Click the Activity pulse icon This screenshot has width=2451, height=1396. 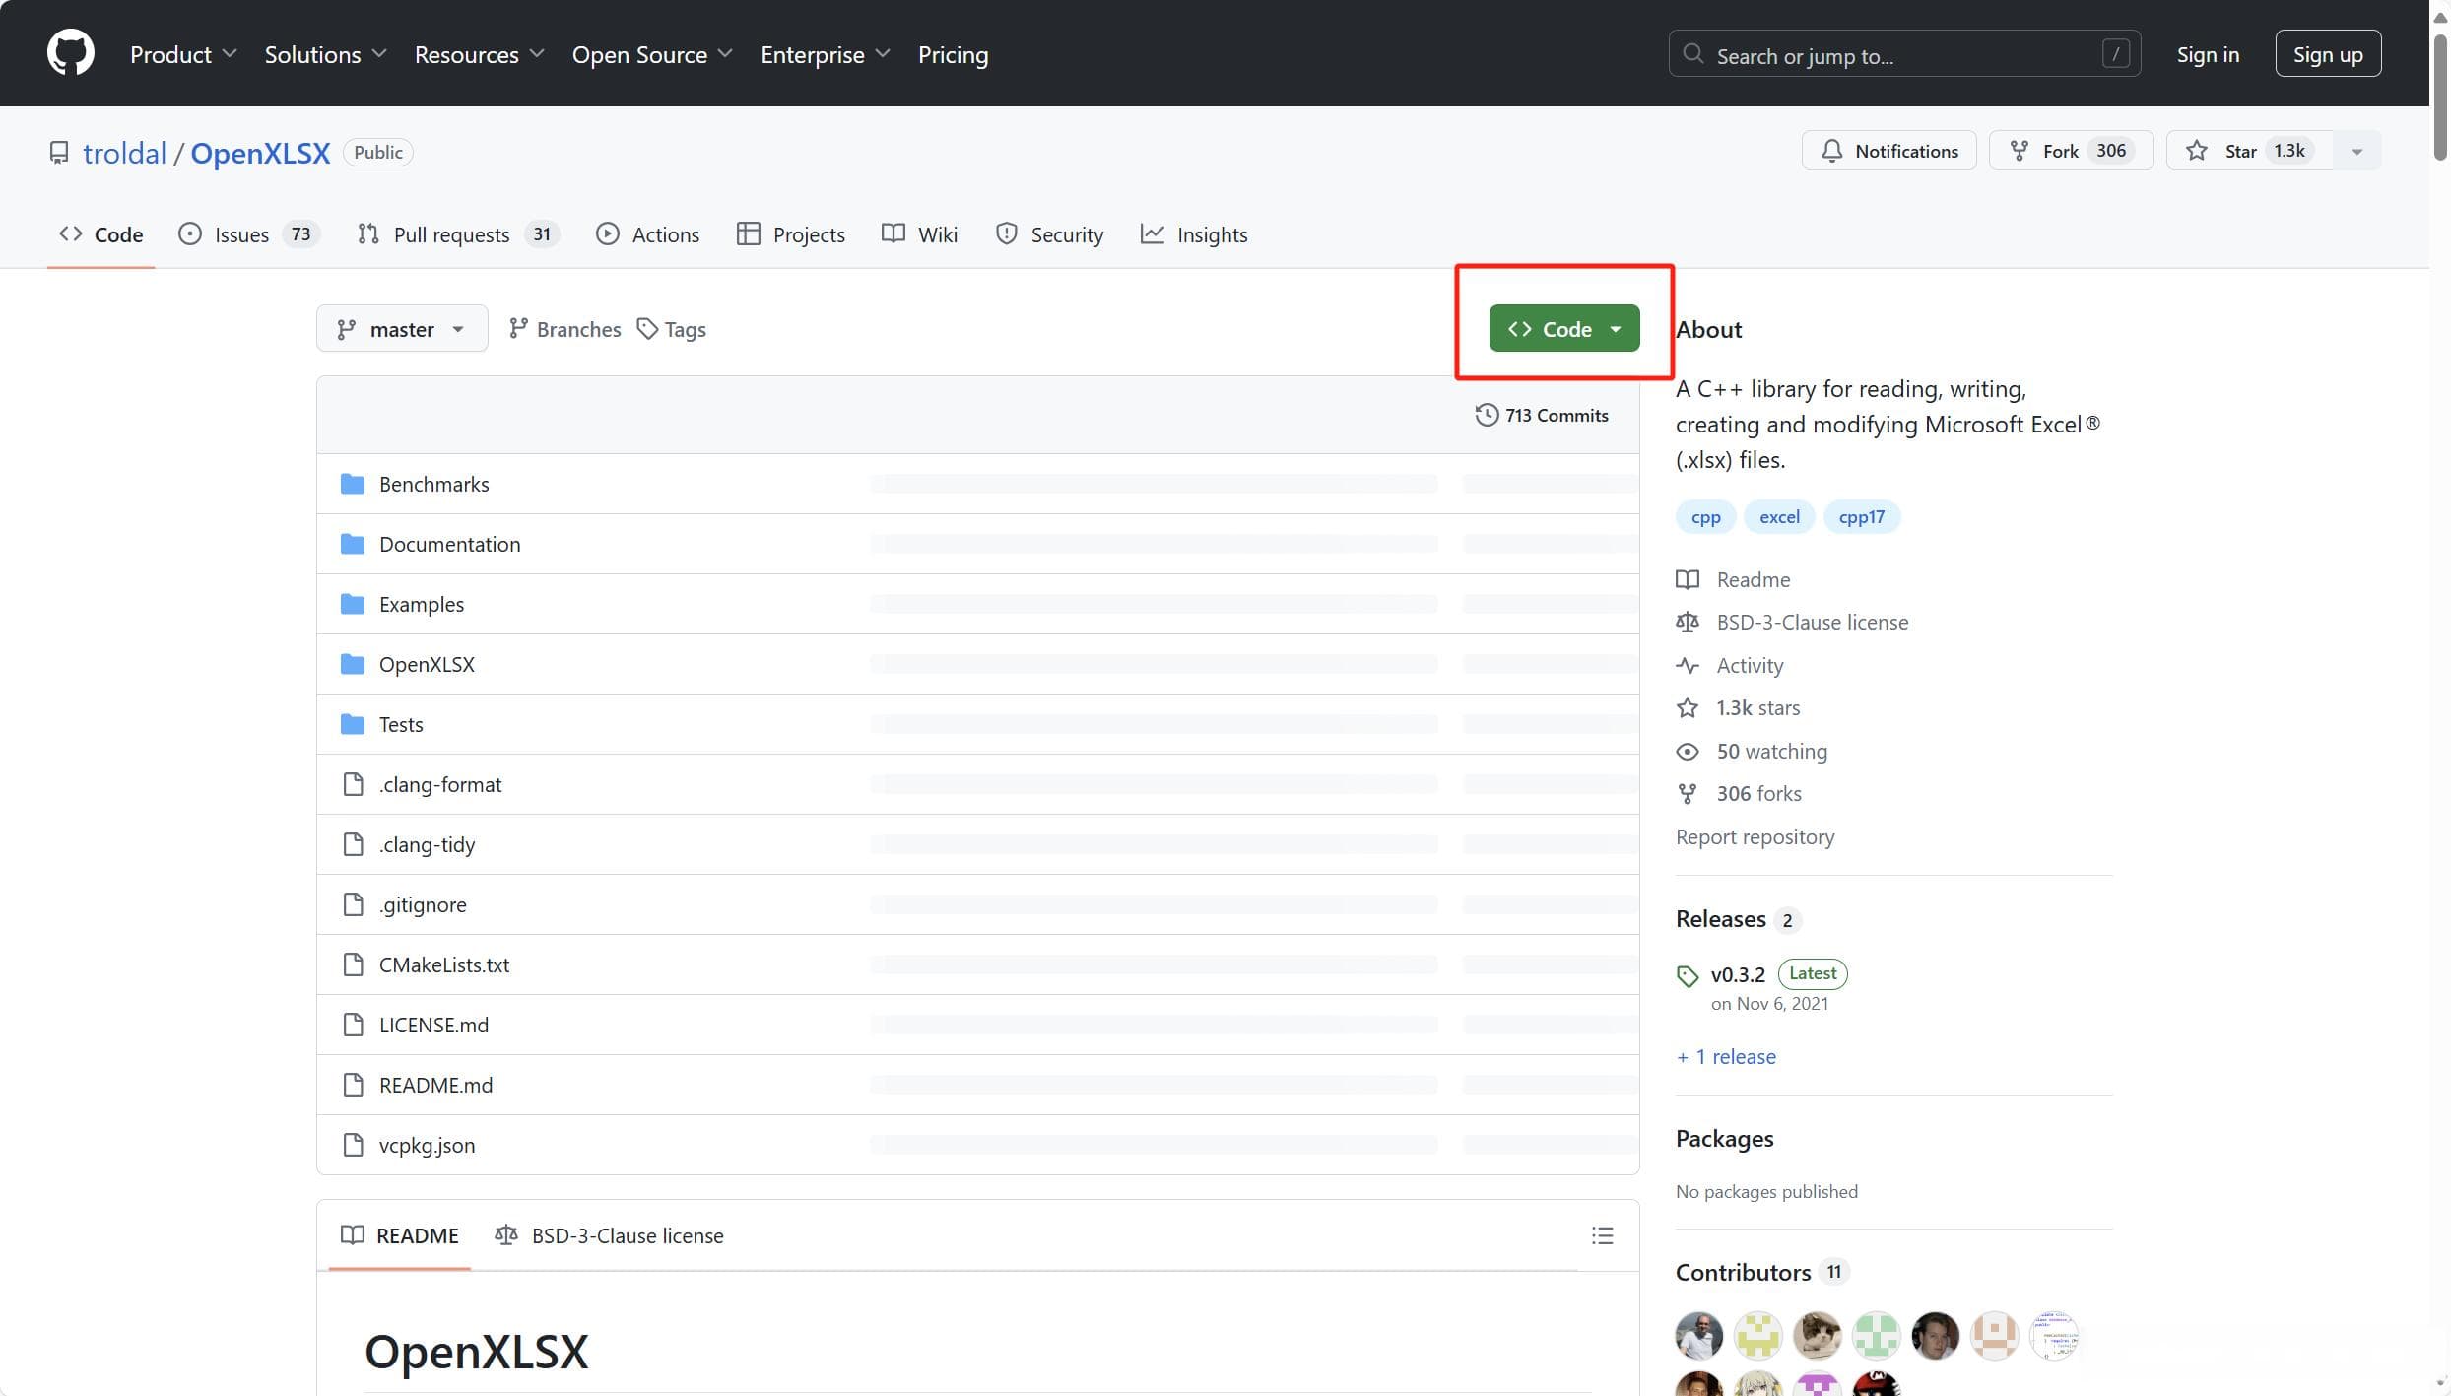pos(1688,665)
